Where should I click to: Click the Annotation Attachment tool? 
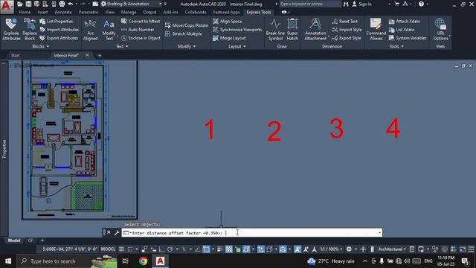(315, 30)
